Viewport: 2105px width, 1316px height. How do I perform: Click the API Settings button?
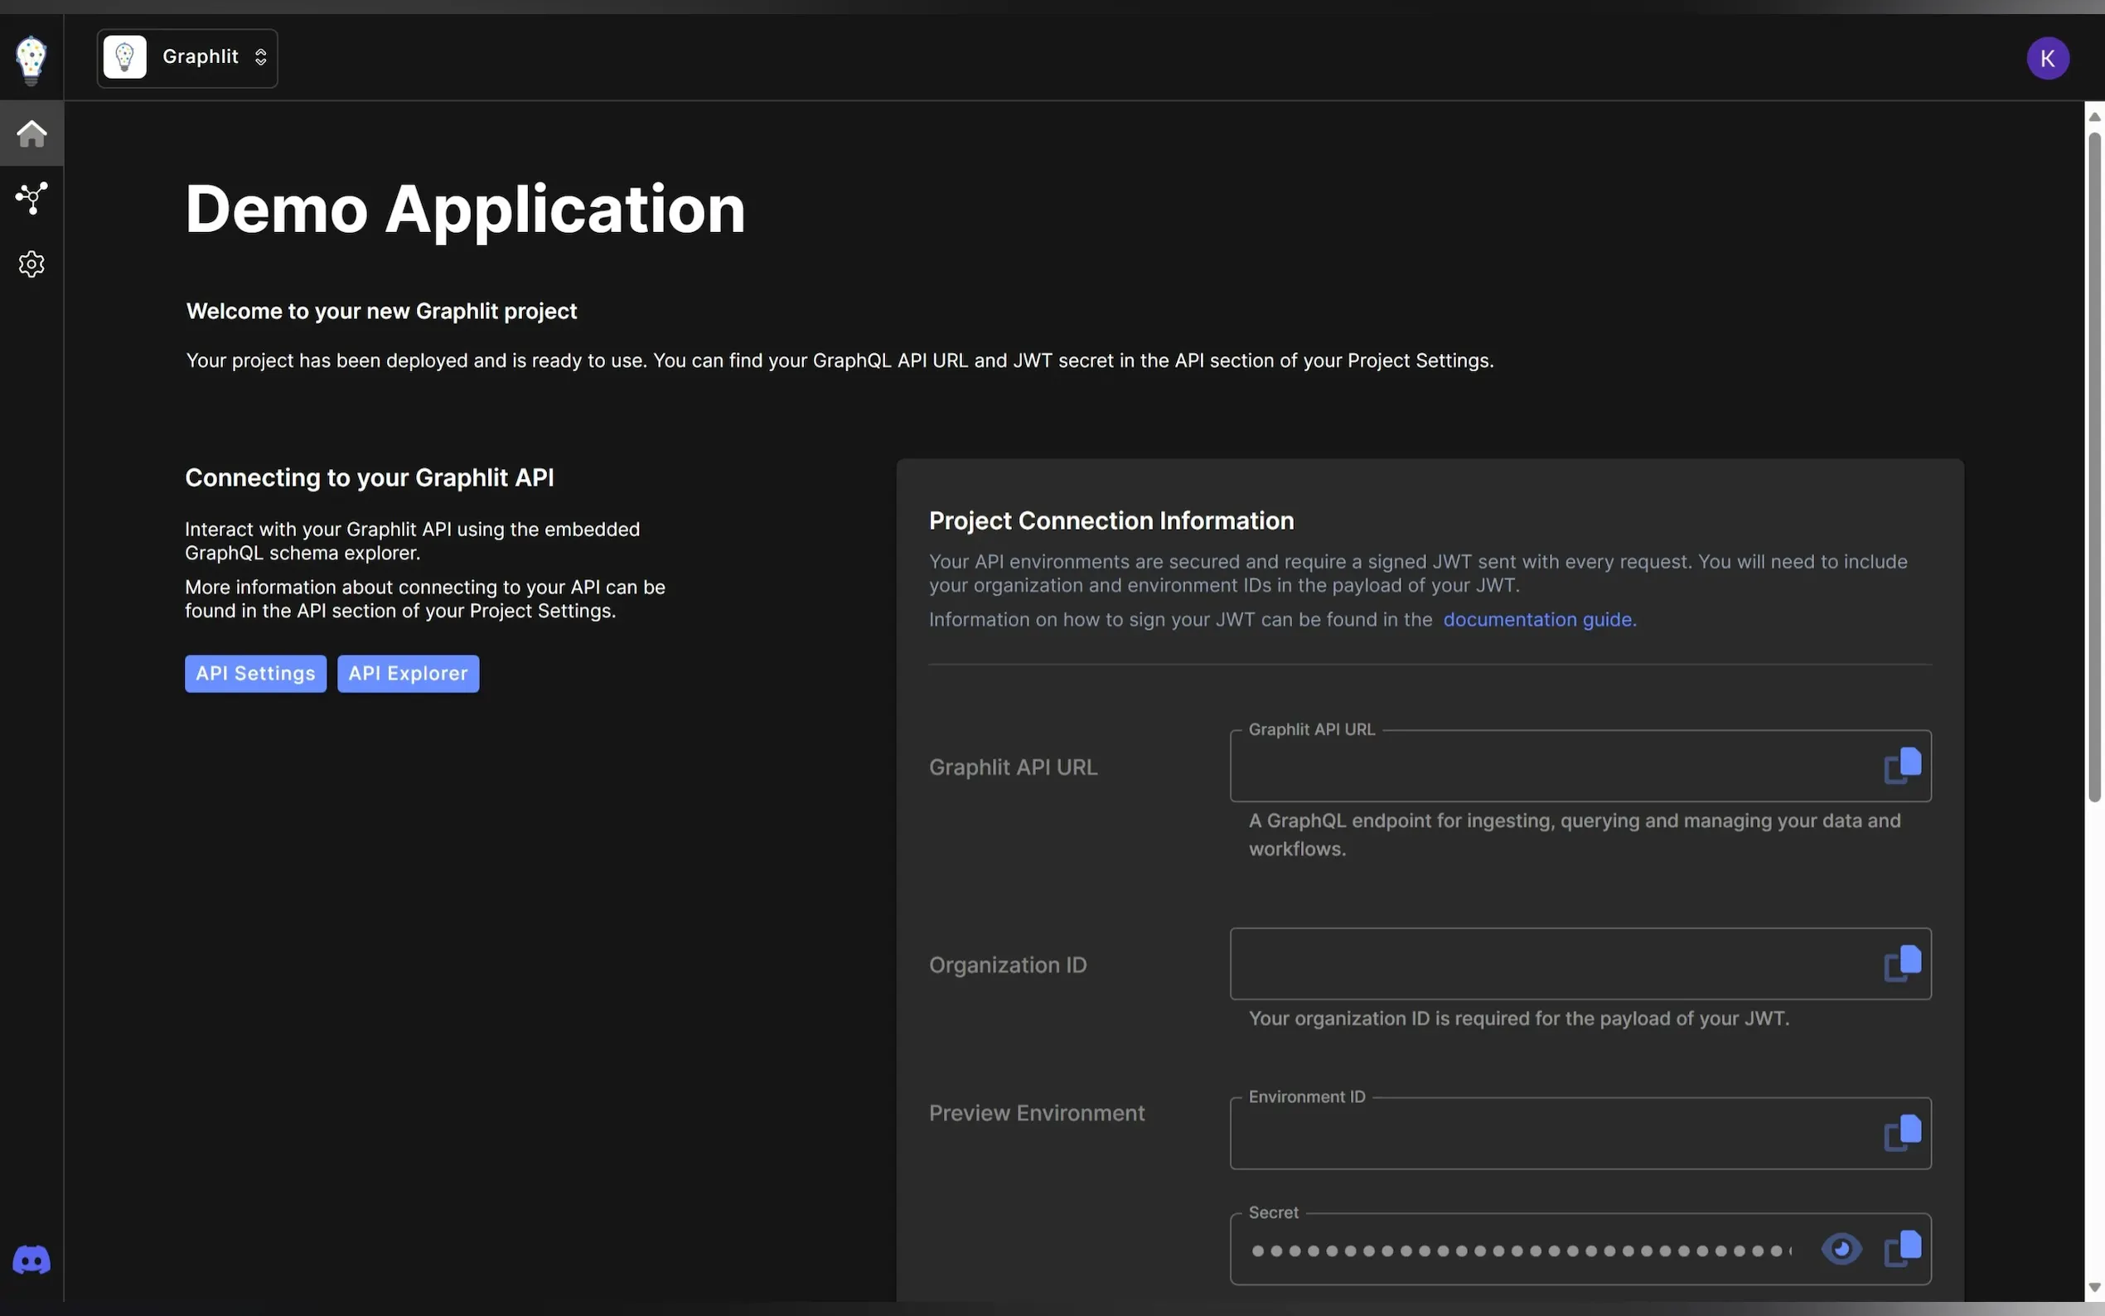tap(255, 674)
